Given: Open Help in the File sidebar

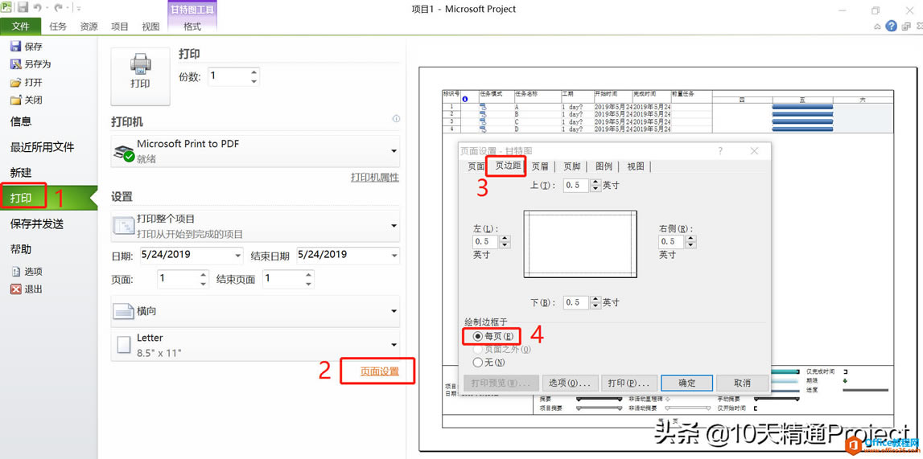Looking at the screenshot, I should tap(21, 249).
